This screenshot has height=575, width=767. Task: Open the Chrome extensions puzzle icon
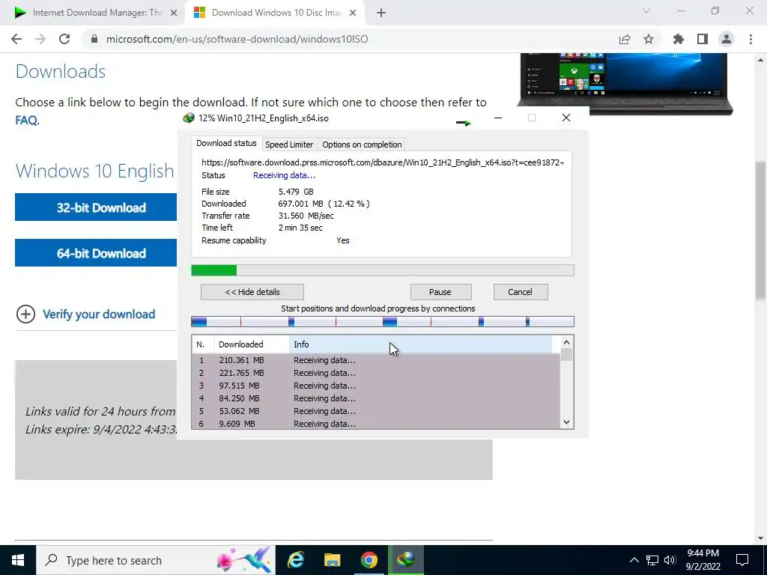(679, 39)
